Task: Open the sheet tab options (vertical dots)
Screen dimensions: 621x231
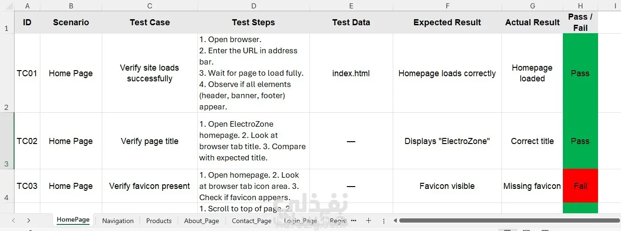Action: pyautogui.click(x=384, y=221)
